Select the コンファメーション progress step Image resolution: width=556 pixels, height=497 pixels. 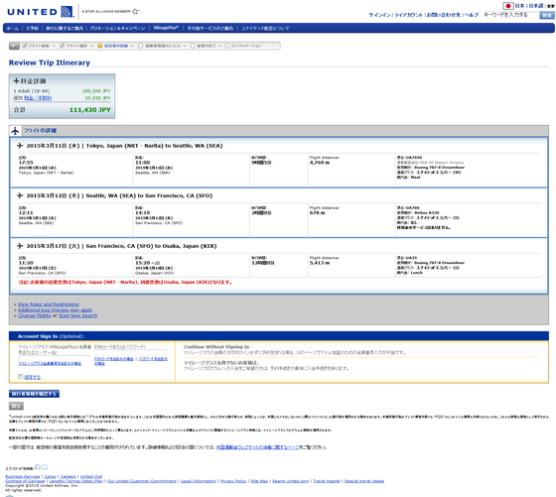click(243, 46)
